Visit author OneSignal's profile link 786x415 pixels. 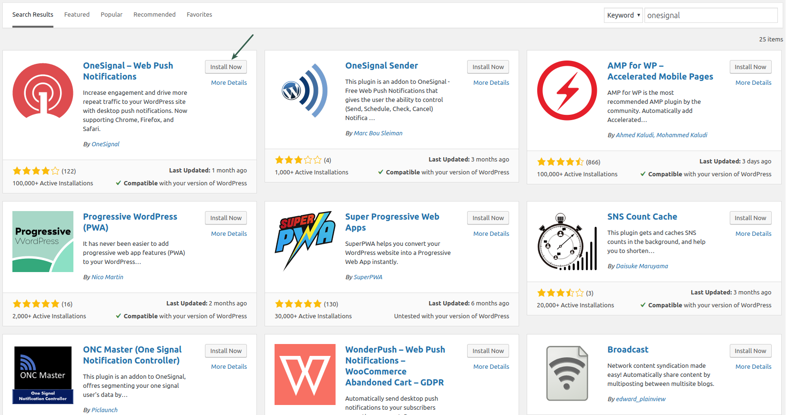[105, 144]
